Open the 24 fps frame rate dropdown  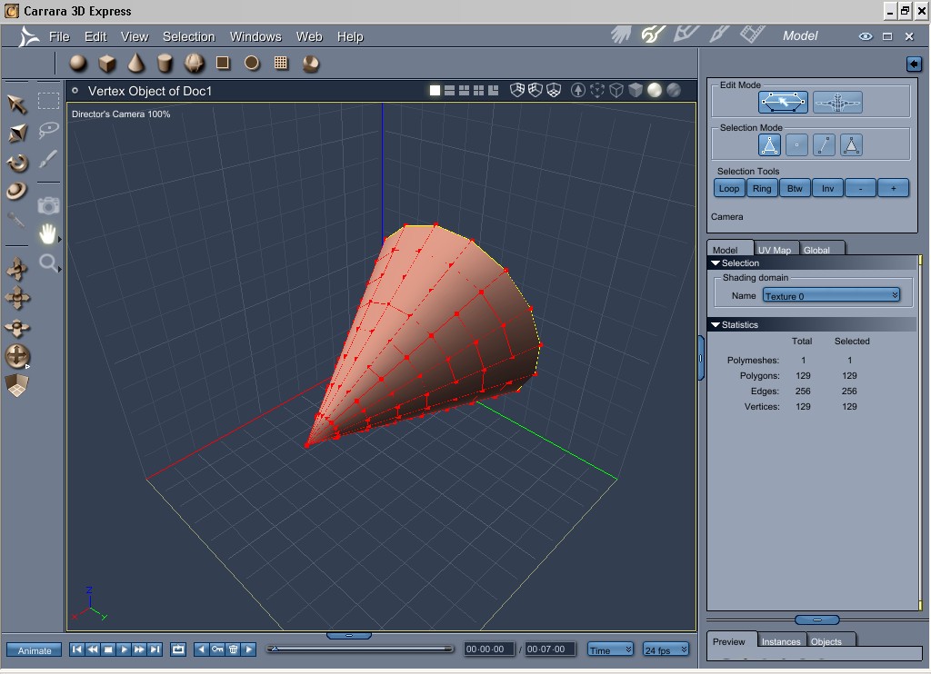coord(666,649)
